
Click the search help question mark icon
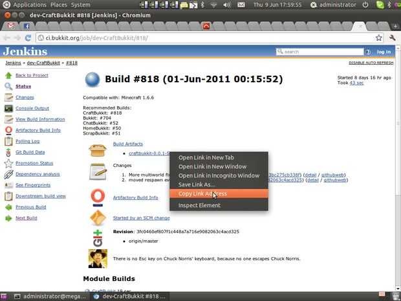[368, 52]
